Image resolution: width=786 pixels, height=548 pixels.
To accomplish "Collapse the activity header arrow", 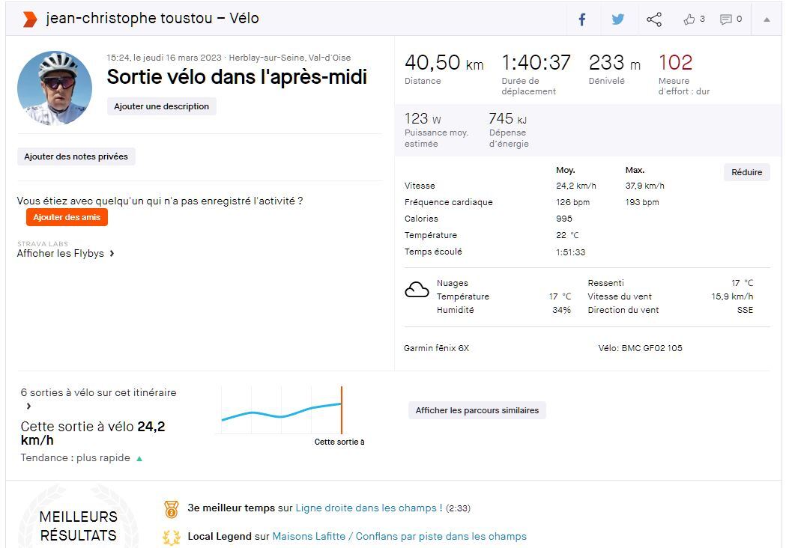I will (766, 19).
